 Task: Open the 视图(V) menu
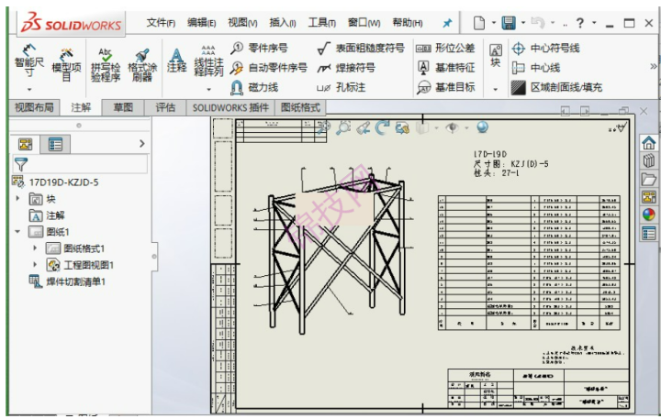pyautogui.click(x=242, y=23)
